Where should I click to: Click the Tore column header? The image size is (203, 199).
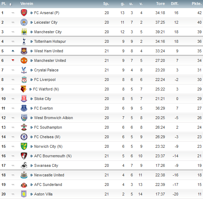click(160, 4)
